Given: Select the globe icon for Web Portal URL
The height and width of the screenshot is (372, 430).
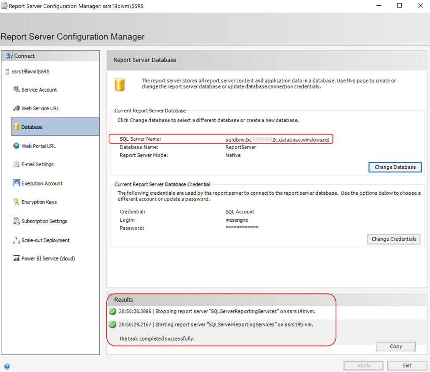Looking at the screenshot, I should 16,145.
